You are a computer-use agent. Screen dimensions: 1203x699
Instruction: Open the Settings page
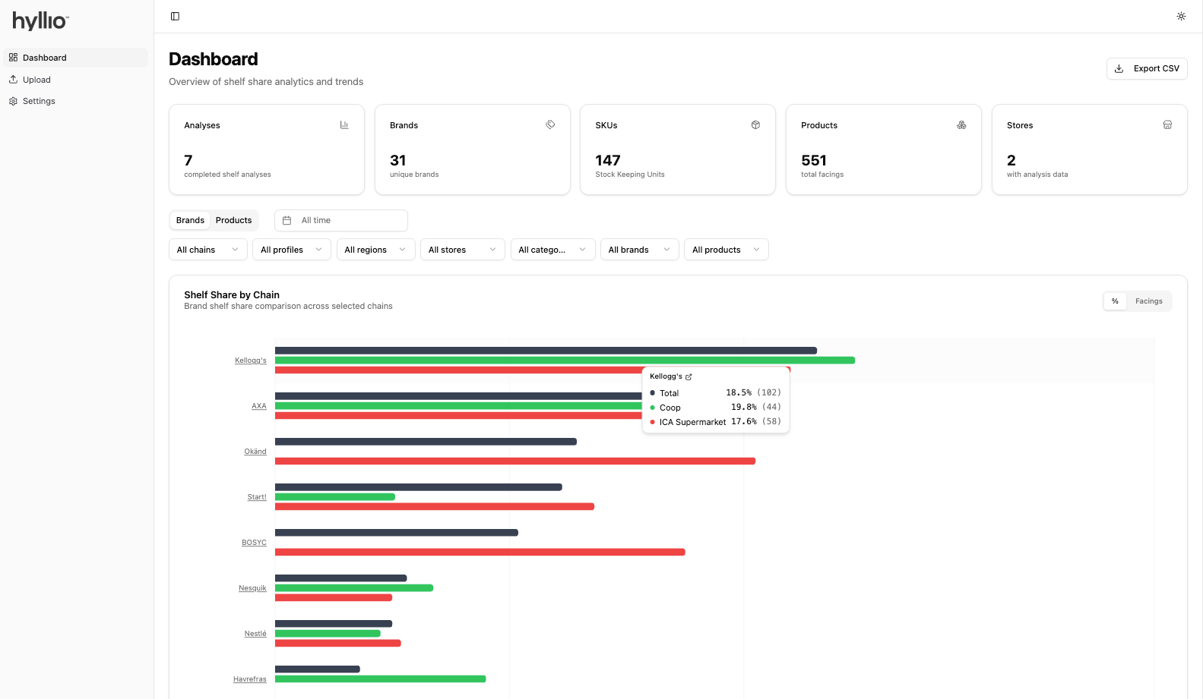(76, 101)
